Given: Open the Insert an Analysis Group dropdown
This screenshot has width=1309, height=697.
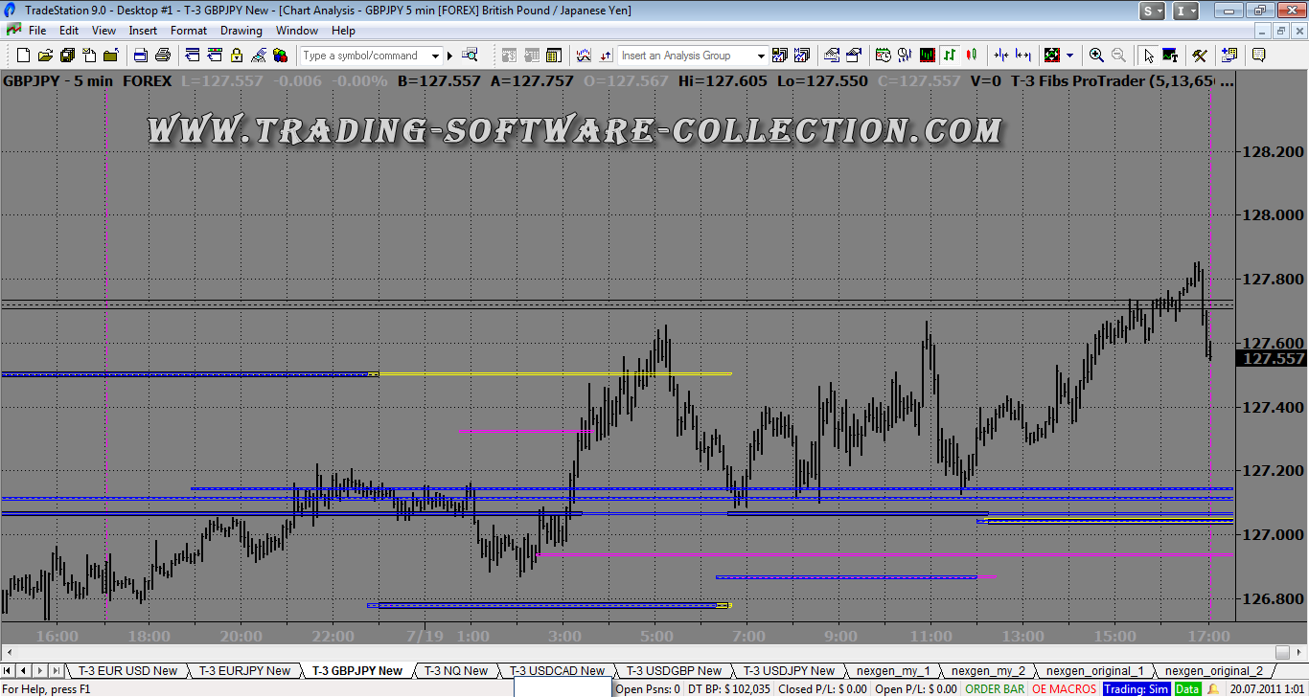Looking at the screenshot, I should click(761, 56).
